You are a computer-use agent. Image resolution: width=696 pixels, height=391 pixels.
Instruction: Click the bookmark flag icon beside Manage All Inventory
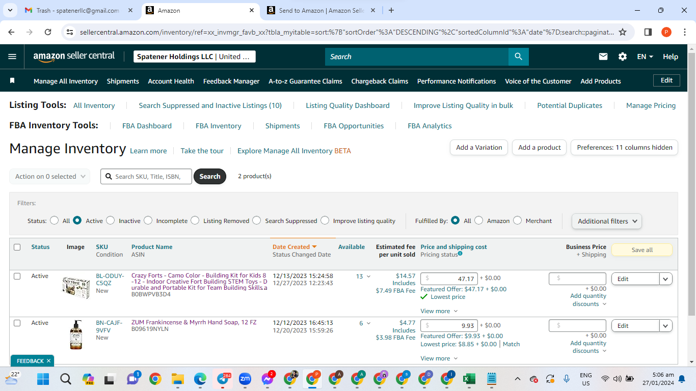coord(12,80)
